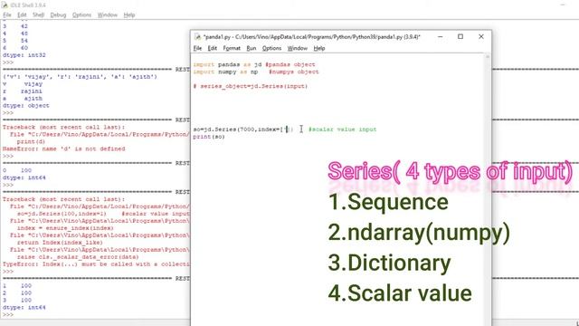
Task: Click the last >>> prompt in shell
Action: 8,314
